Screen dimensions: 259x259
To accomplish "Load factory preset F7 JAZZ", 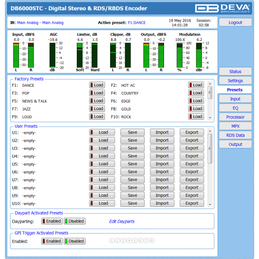I will tap(97, 109).
